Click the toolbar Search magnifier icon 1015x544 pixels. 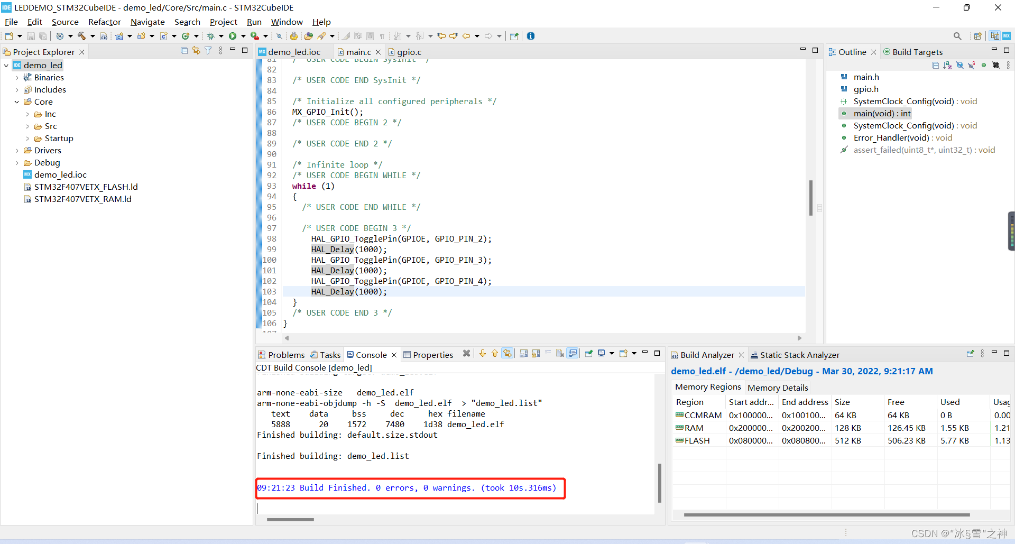click(x=957, y=36)
